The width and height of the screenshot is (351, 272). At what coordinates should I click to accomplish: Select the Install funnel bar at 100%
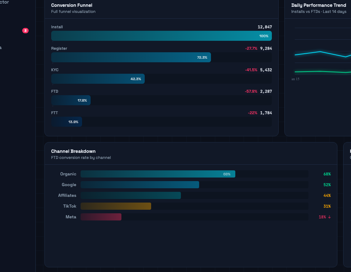(161, 36)
